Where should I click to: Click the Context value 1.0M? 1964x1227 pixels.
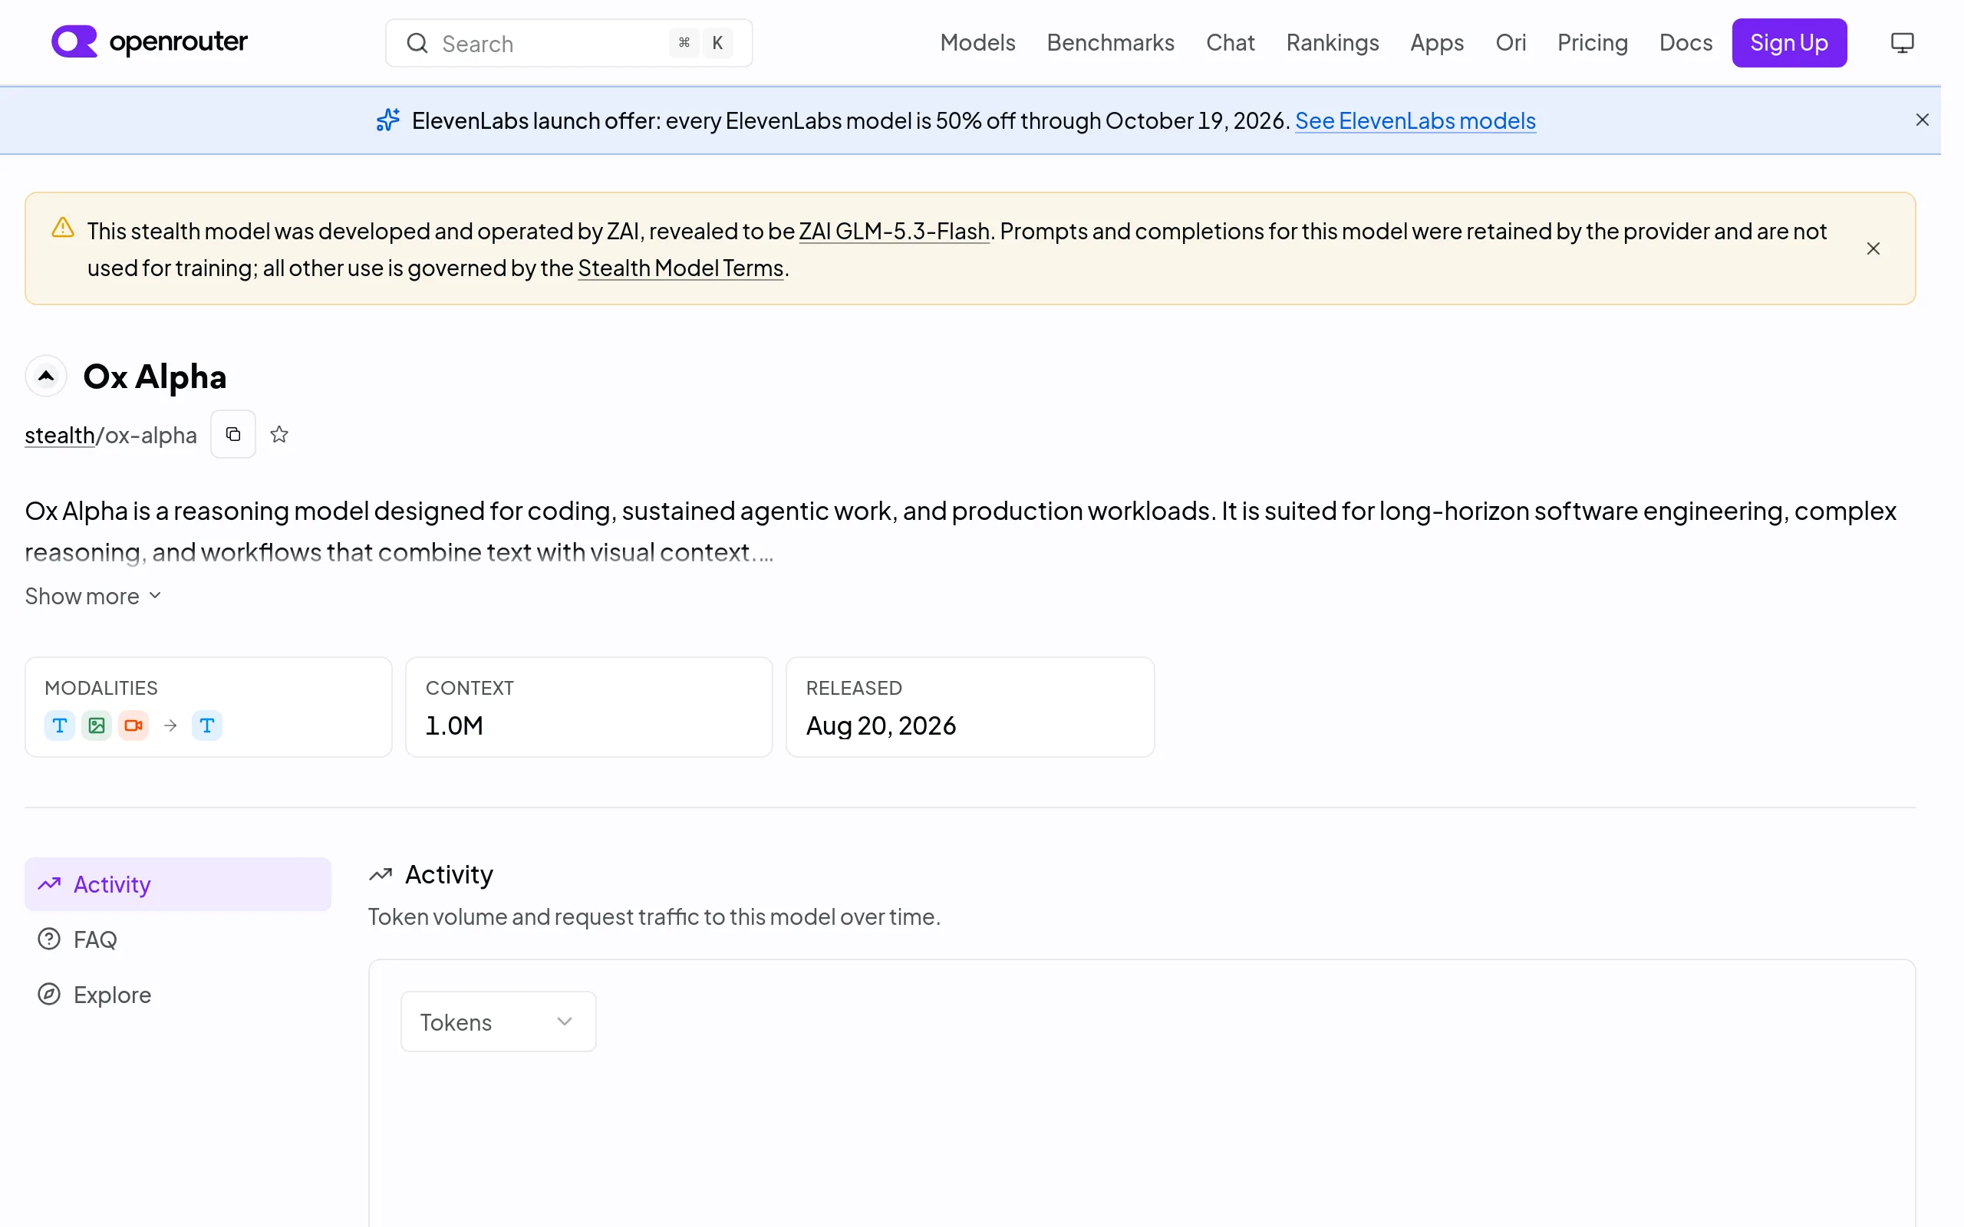coord(453,725)
